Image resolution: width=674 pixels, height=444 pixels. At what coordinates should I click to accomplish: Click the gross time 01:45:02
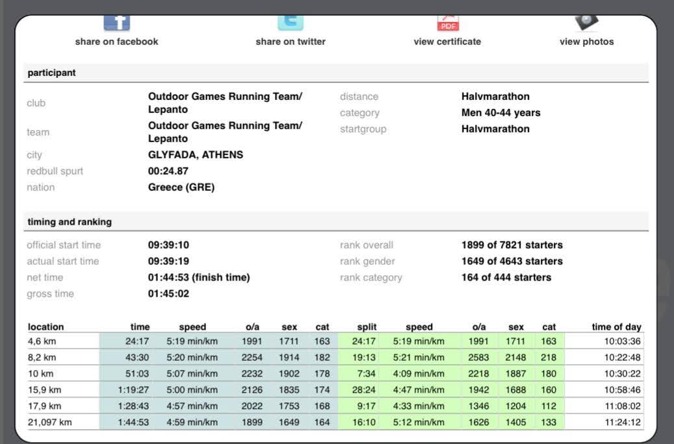(168, 293)
